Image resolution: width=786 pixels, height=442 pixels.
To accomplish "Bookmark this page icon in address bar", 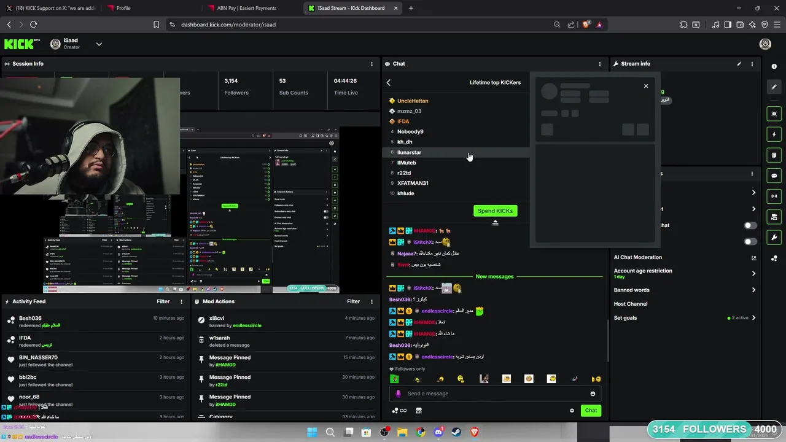I will (x=156, y=25).
